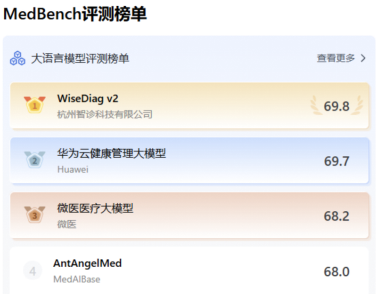The width and height of the screenshot is (377, 295).
Task: Select the 华为云健康管理大模型 entry title
Action: coord(111,153)
